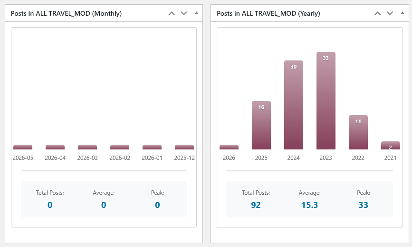Click the 2026-05 axis label

[23, 158]
